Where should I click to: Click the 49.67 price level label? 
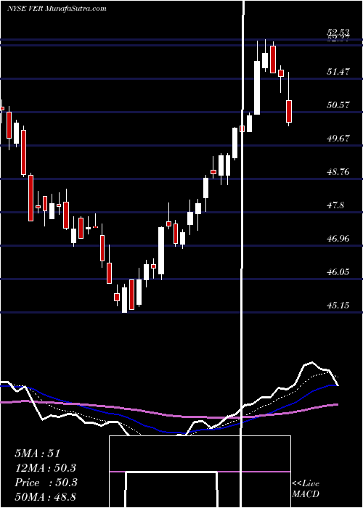[x=338, y=139]
